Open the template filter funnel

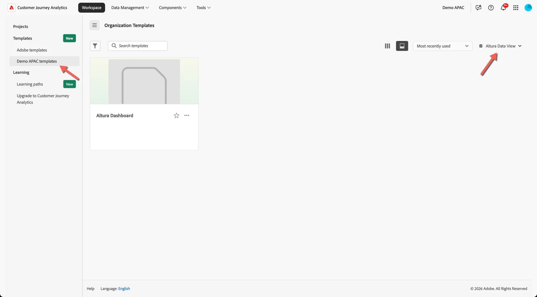[x=95, y=46]
